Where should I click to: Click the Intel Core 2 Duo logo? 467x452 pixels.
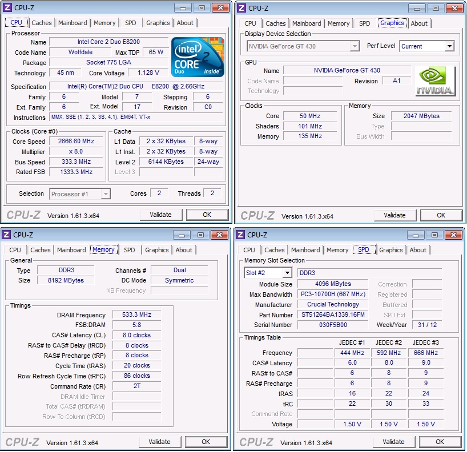(198, 57)
